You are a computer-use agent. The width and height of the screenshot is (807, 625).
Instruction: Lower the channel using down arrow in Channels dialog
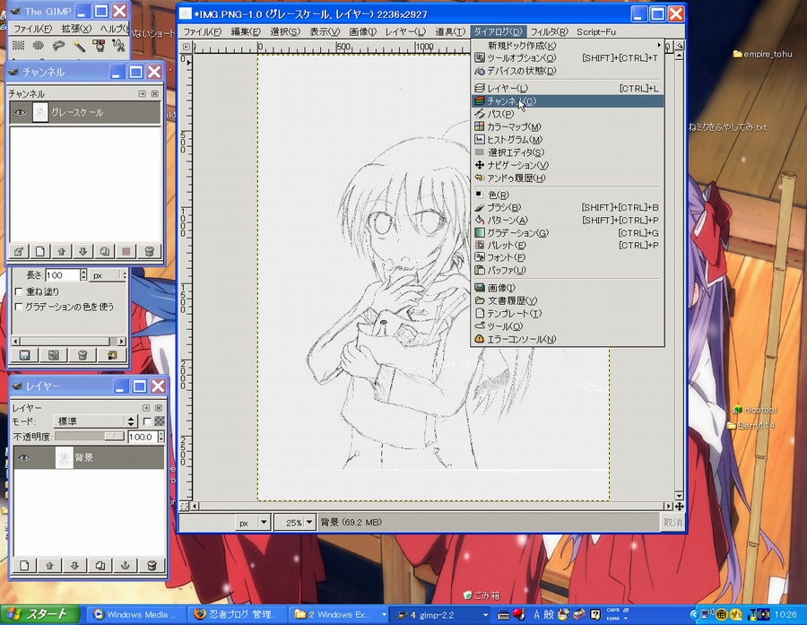[x=82, y=251]
